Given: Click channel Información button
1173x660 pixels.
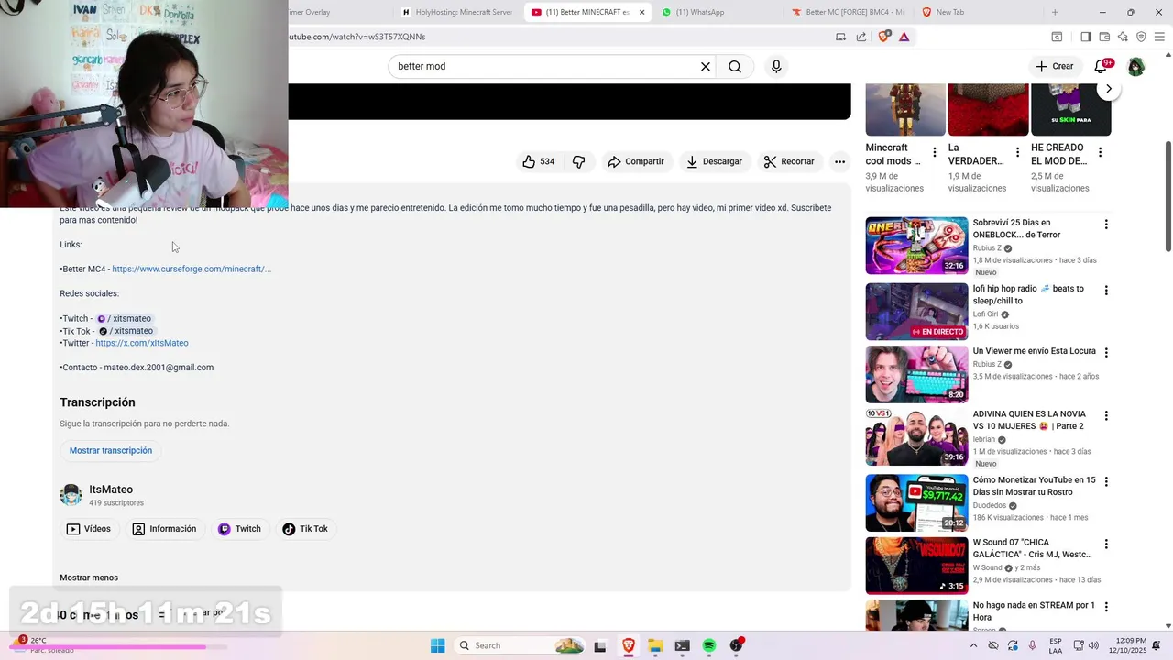Looking at the screenshot, I should pyautogui.click(x=164, y=529).
